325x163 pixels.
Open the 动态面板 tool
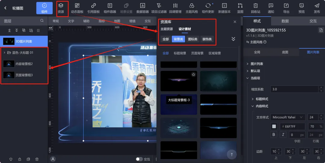click(x=77, y=8)
